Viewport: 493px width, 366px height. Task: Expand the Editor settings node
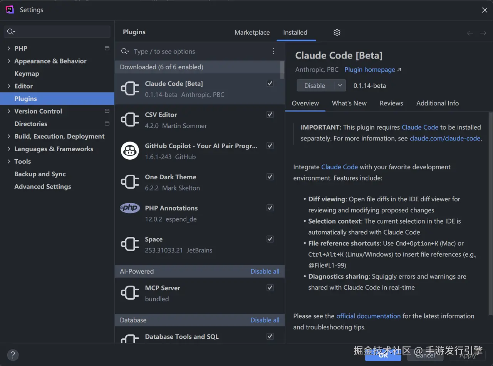pyautogui.click(x=9, y=86)
